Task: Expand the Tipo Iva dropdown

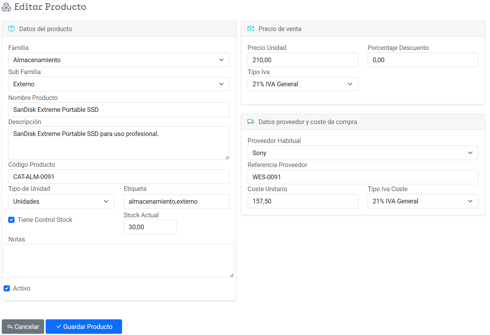Action: (303, 84)
